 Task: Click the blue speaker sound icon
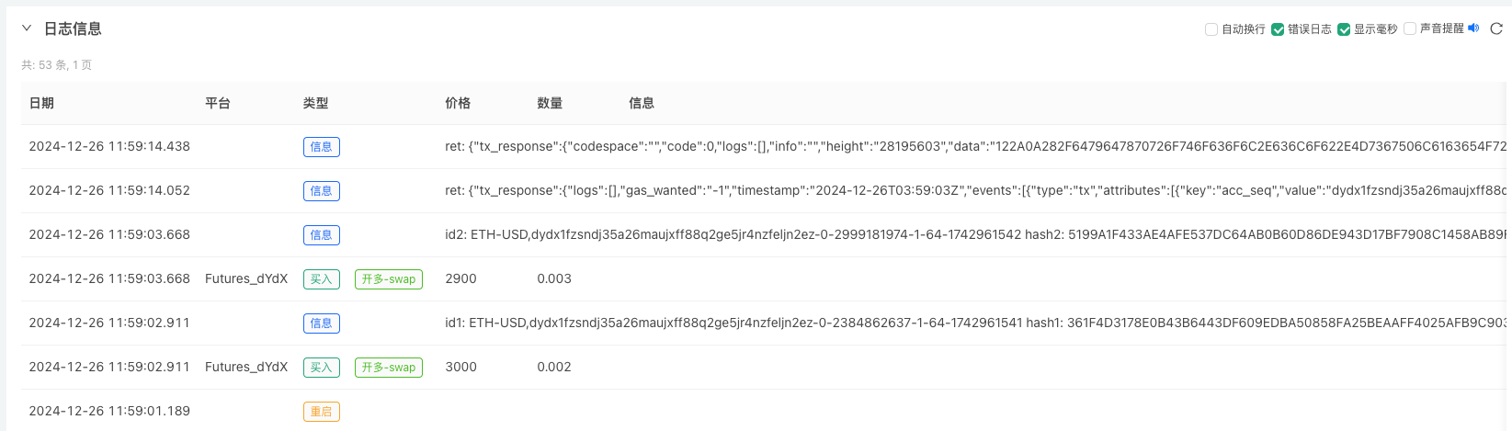point(1473,28)
